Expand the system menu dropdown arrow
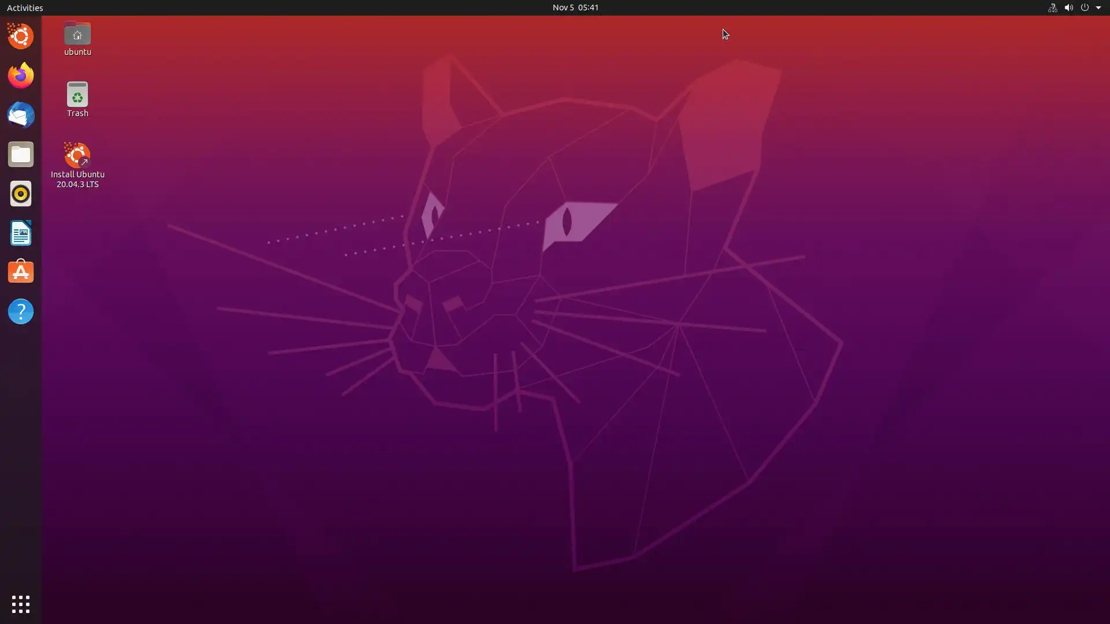 coord(1098,8)
